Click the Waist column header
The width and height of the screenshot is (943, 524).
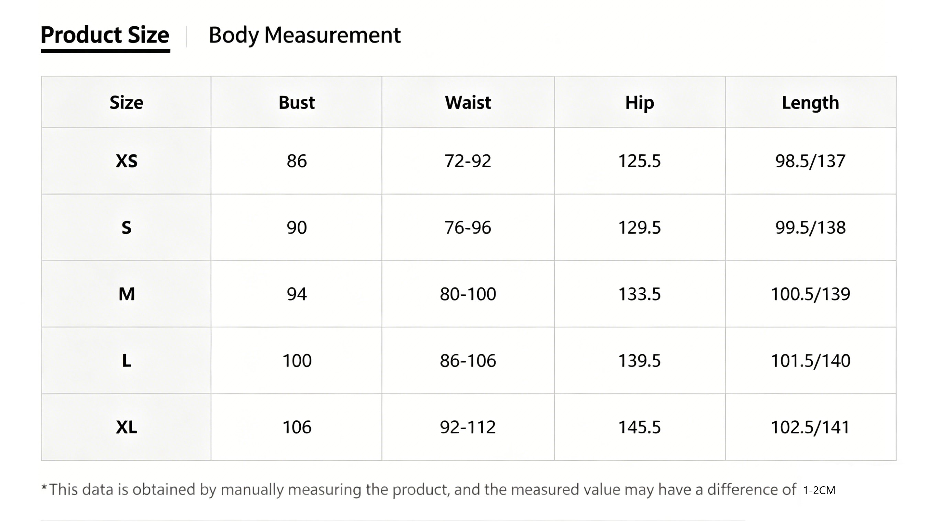(x=468, y=102)
